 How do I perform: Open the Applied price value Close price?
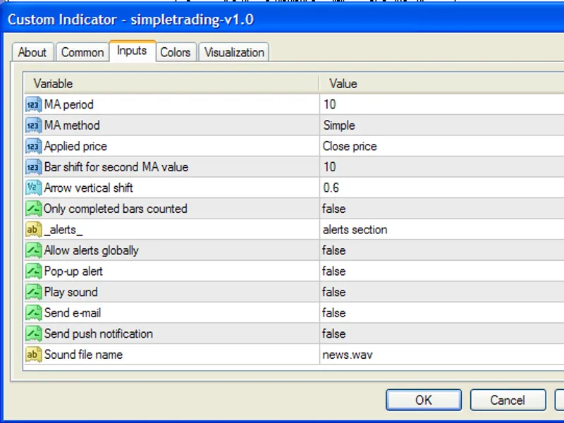tap(442, 147)
